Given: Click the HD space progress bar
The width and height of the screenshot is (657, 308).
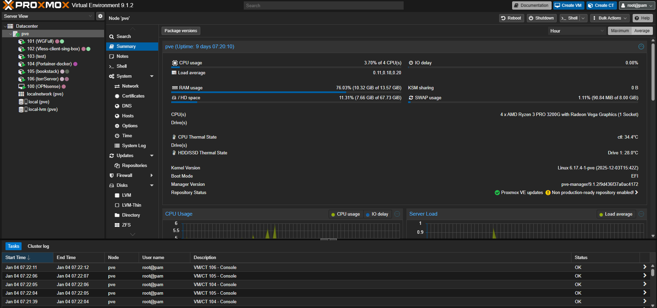Looking at the screenshot, I should click(286, 102).
